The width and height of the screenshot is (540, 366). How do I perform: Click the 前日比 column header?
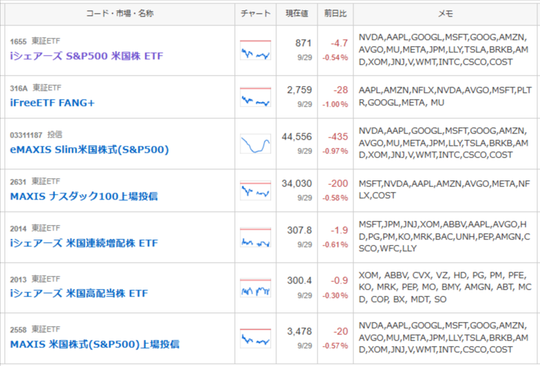(x=335, y=14)
